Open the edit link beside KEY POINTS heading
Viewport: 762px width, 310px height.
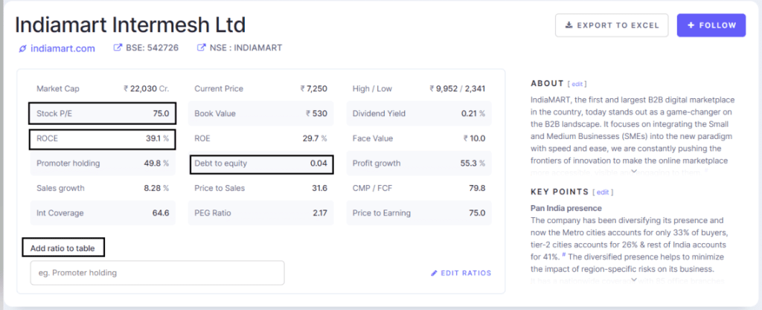(x=604, y=192)
